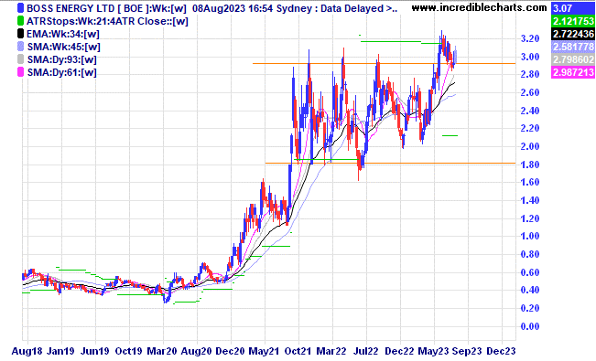Viewport: 596px width, 361px height.
Task: Click the Mar22 date axis label
Action: [x=331, y=352]
